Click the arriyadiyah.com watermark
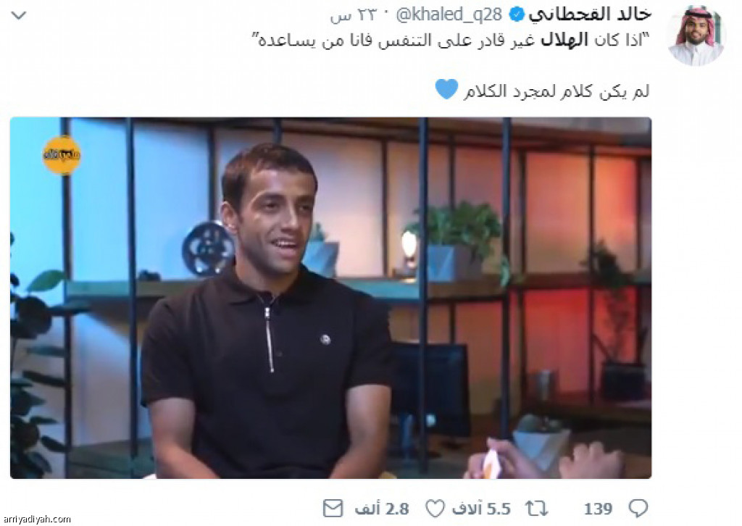This screenshot has height=526, width=742. (36, 519)
